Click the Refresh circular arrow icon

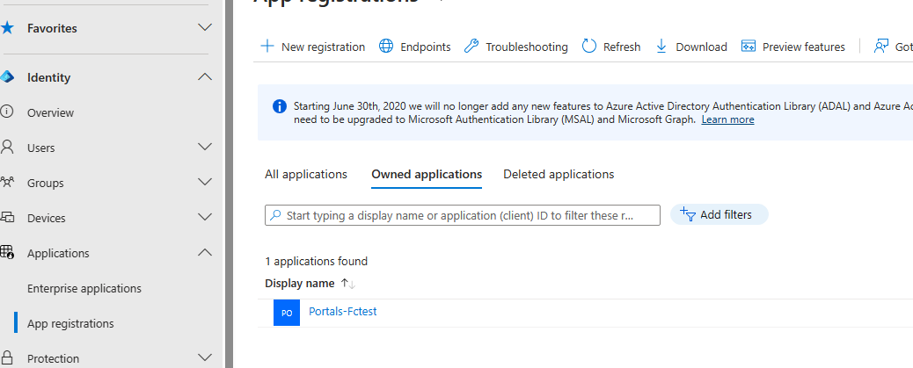(589, 47)
